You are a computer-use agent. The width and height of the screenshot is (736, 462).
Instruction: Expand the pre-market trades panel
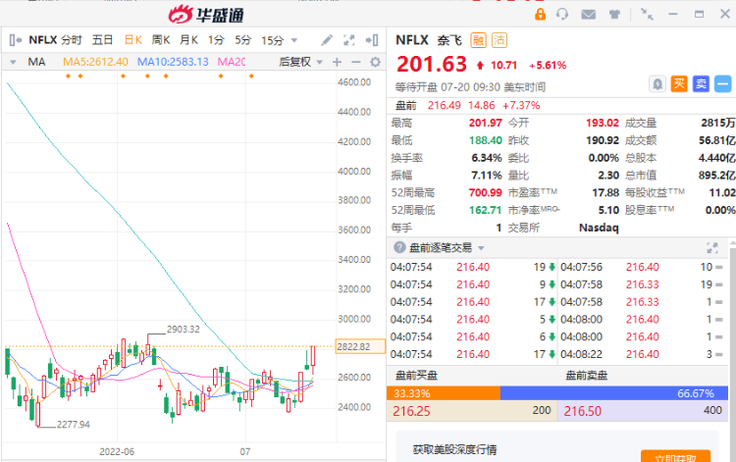click(x=712, y=247)
